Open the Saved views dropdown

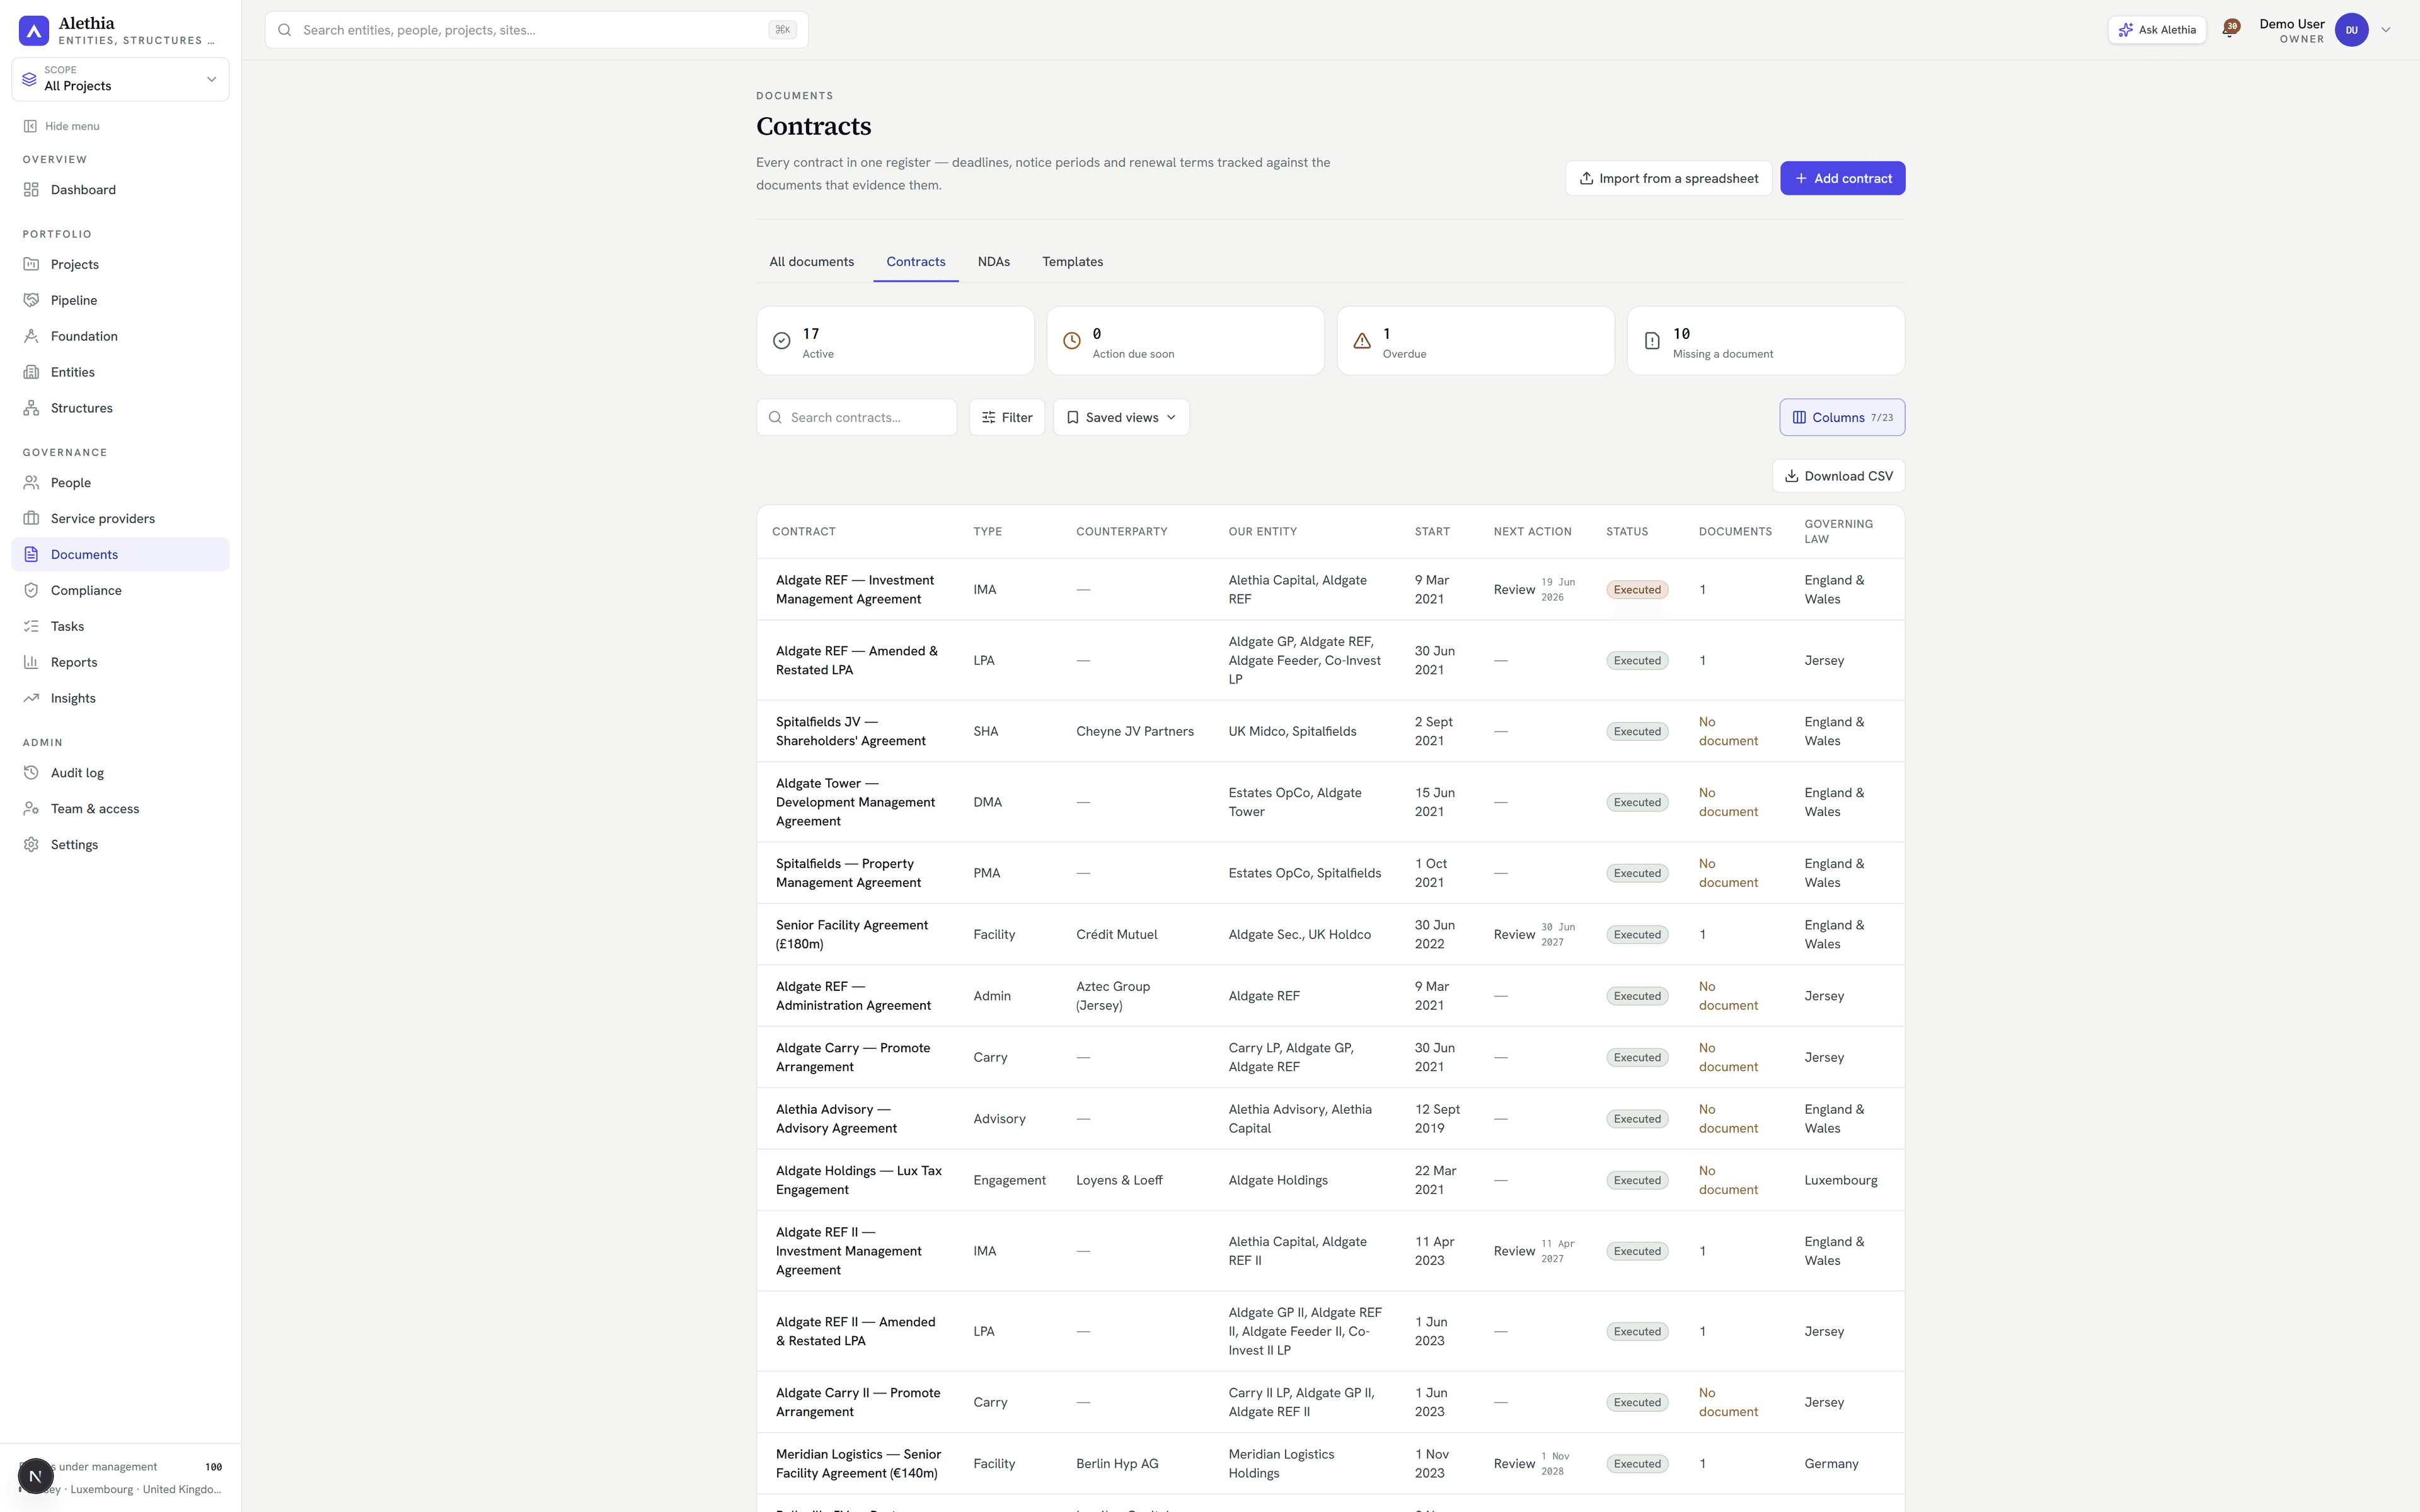[x=1121, y=418]
